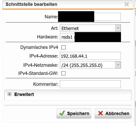Image resolution: width=136 pixels, height=126 pixels.
Task: Click into the Kommentar text field
Action: (x=90, y=84)
